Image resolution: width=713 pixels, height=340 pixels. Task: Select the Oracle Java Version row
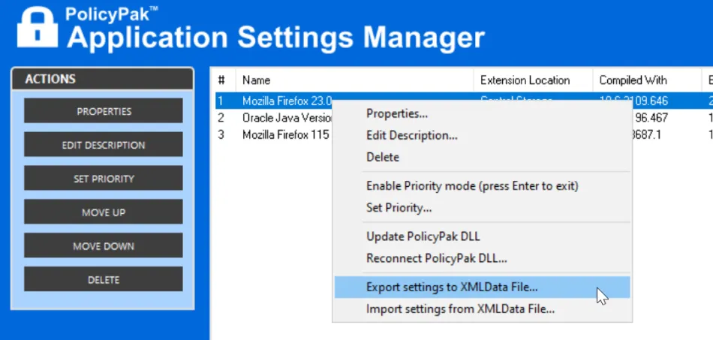point(285,118)
